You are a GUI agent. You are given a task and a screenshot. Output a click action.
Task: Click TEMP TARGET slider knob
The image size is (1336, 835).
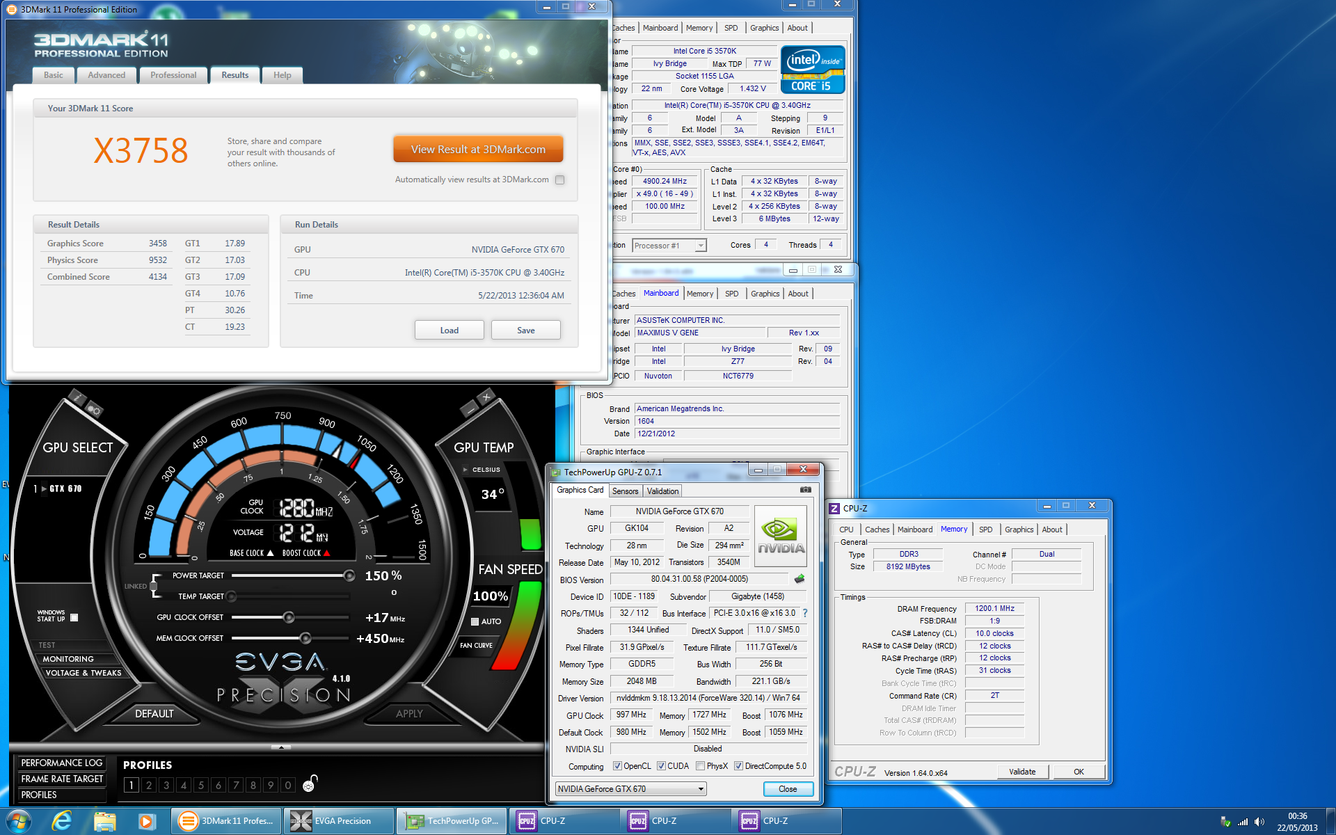[x=231, y=596]
